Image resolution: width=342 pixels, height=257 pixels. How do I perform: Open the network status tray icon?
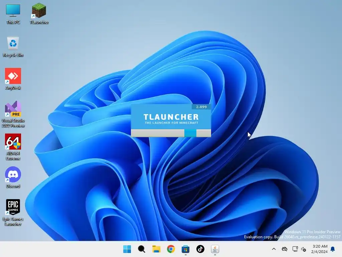(x=295, y=249)
